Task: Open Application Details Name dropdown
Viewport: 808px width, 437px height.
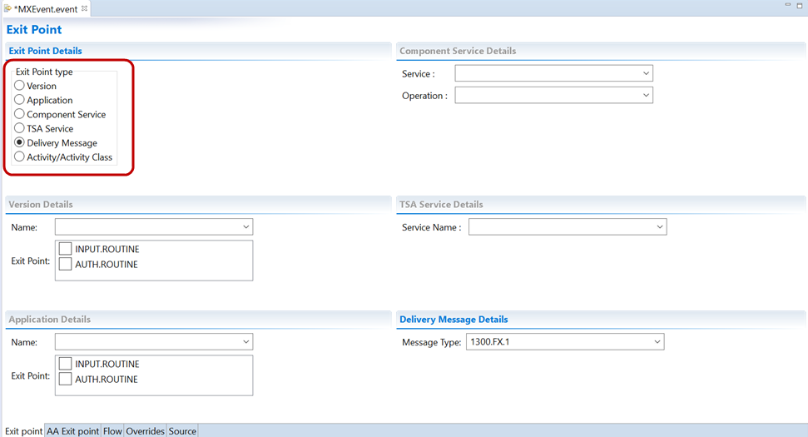Action: click(x=154, y=342)
